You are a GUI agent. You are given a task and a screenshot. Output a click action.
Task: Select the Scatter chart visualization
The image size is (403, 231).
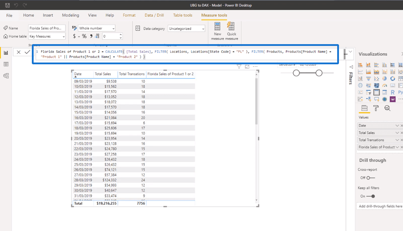(376, 78)
